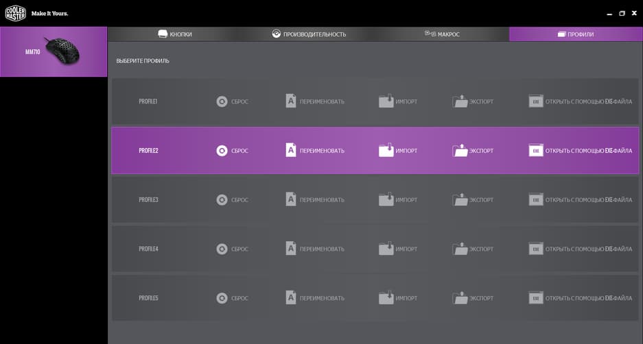The height and width of the screenshot is (344, 643).
Task: Click the EXE window icon for PROFILE2
Action: 536,150
